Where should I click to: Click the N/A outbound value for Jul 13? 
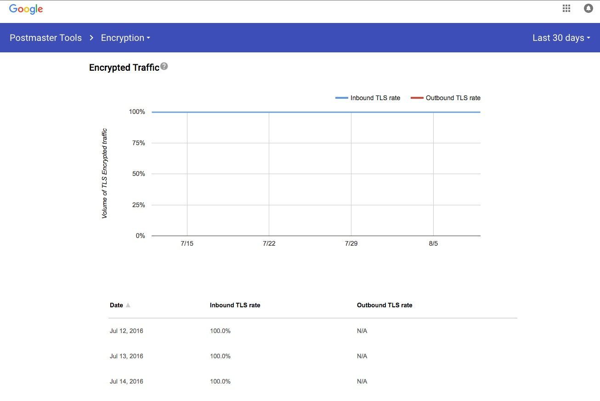click(362, 356)
